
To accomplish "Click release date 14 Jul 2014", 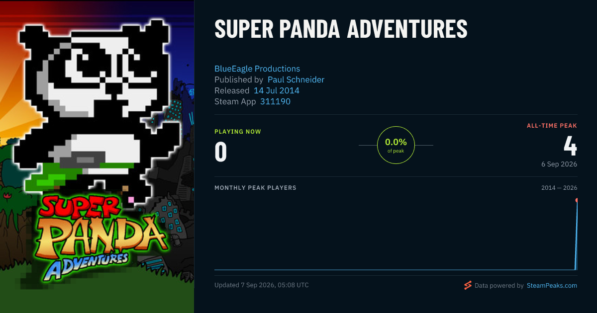I will pos(277,90).
